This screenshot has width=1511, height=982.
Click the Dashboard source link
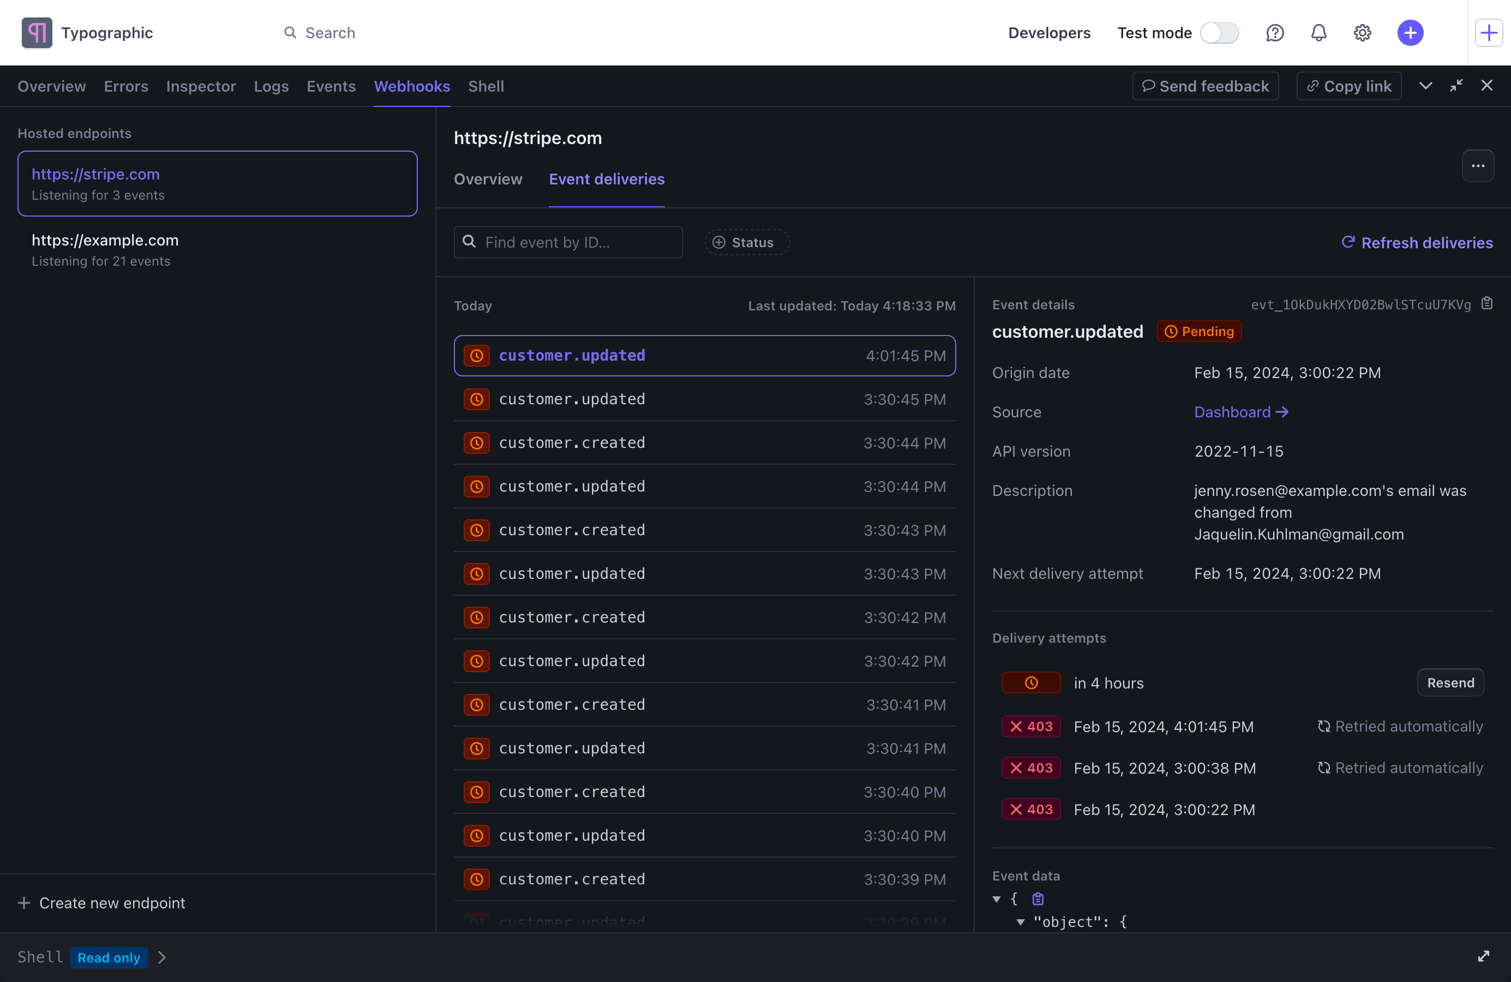tap(1241, 412)
